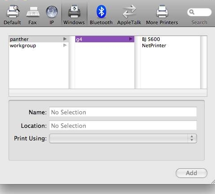The width and height of the screenshot is (215, 194).
Task: Click the magnifying glass search icon
Action: point(192,12)
